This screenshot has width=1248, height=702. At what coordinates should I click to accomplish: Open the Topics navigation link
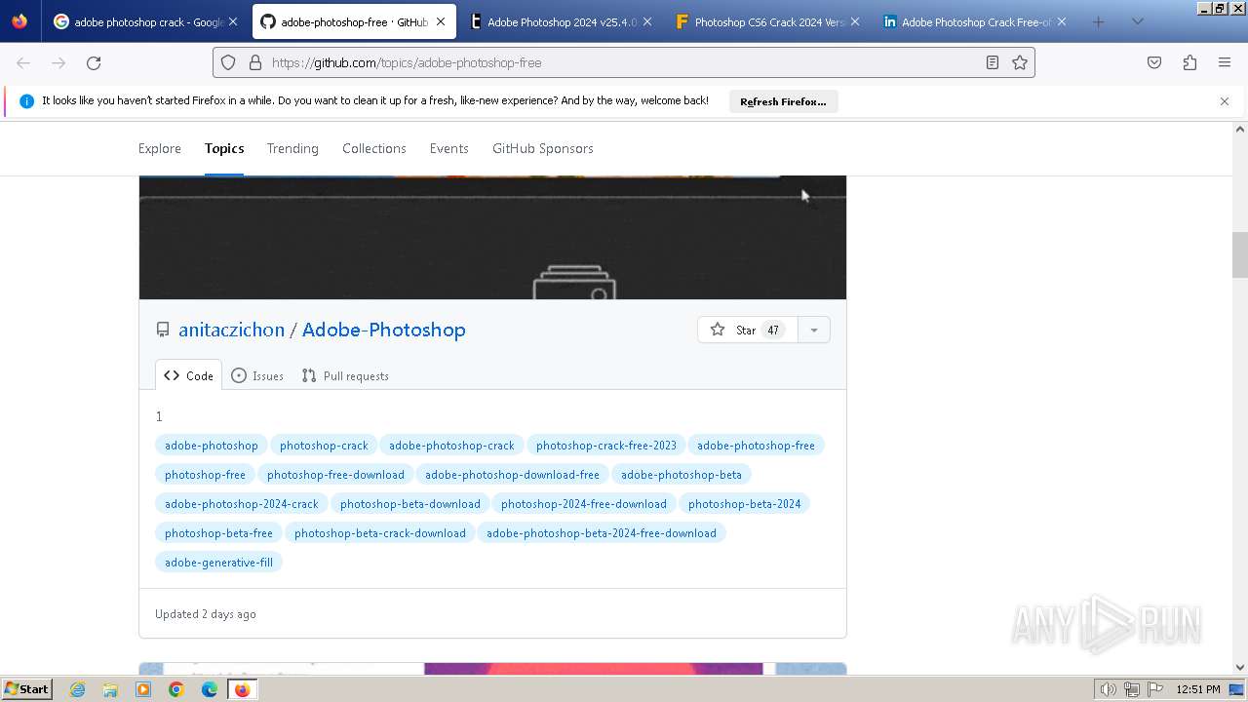click(x=224, y=148)
